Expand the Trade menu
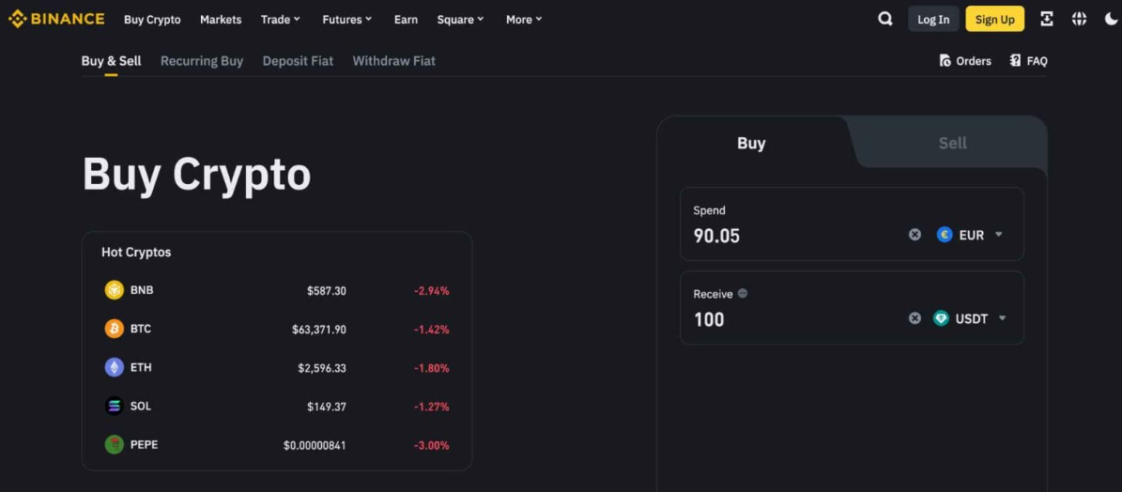 (x=280, y=20)
